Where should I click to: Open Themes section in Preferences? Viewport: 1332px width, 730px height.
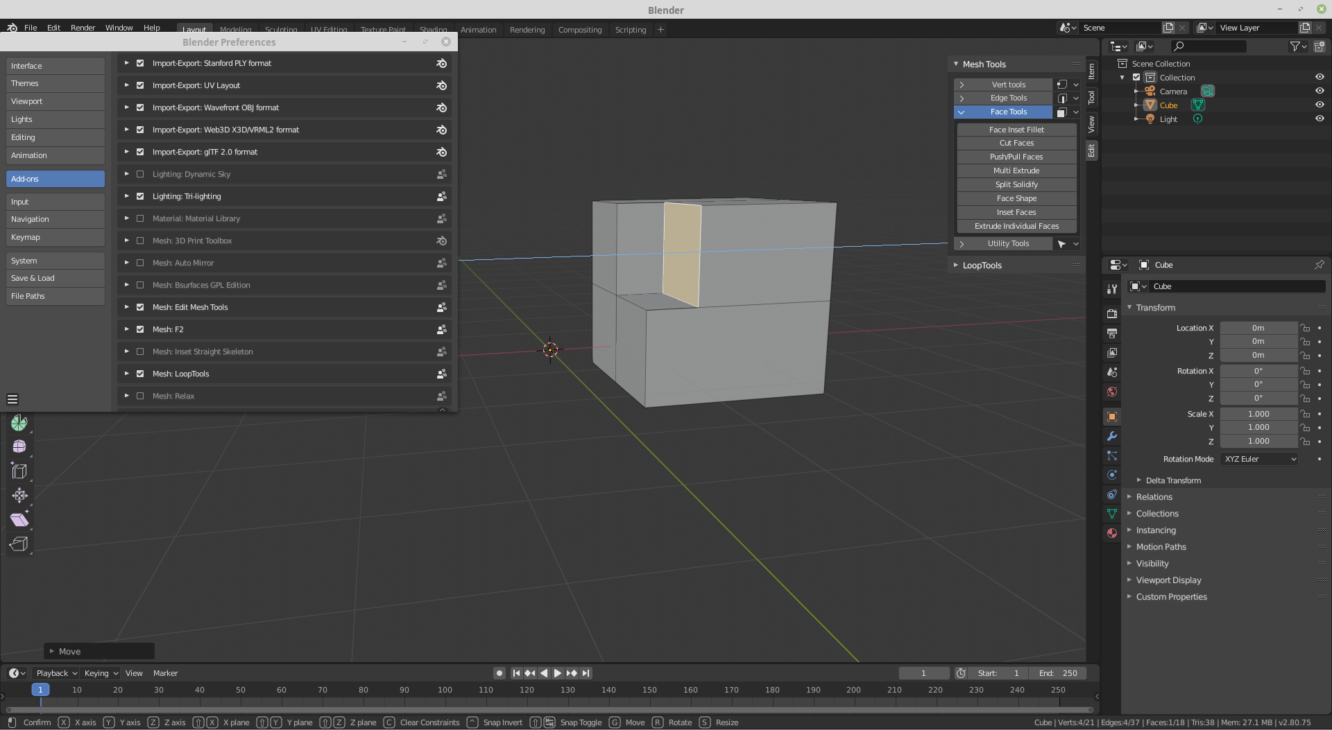point(55,83)
